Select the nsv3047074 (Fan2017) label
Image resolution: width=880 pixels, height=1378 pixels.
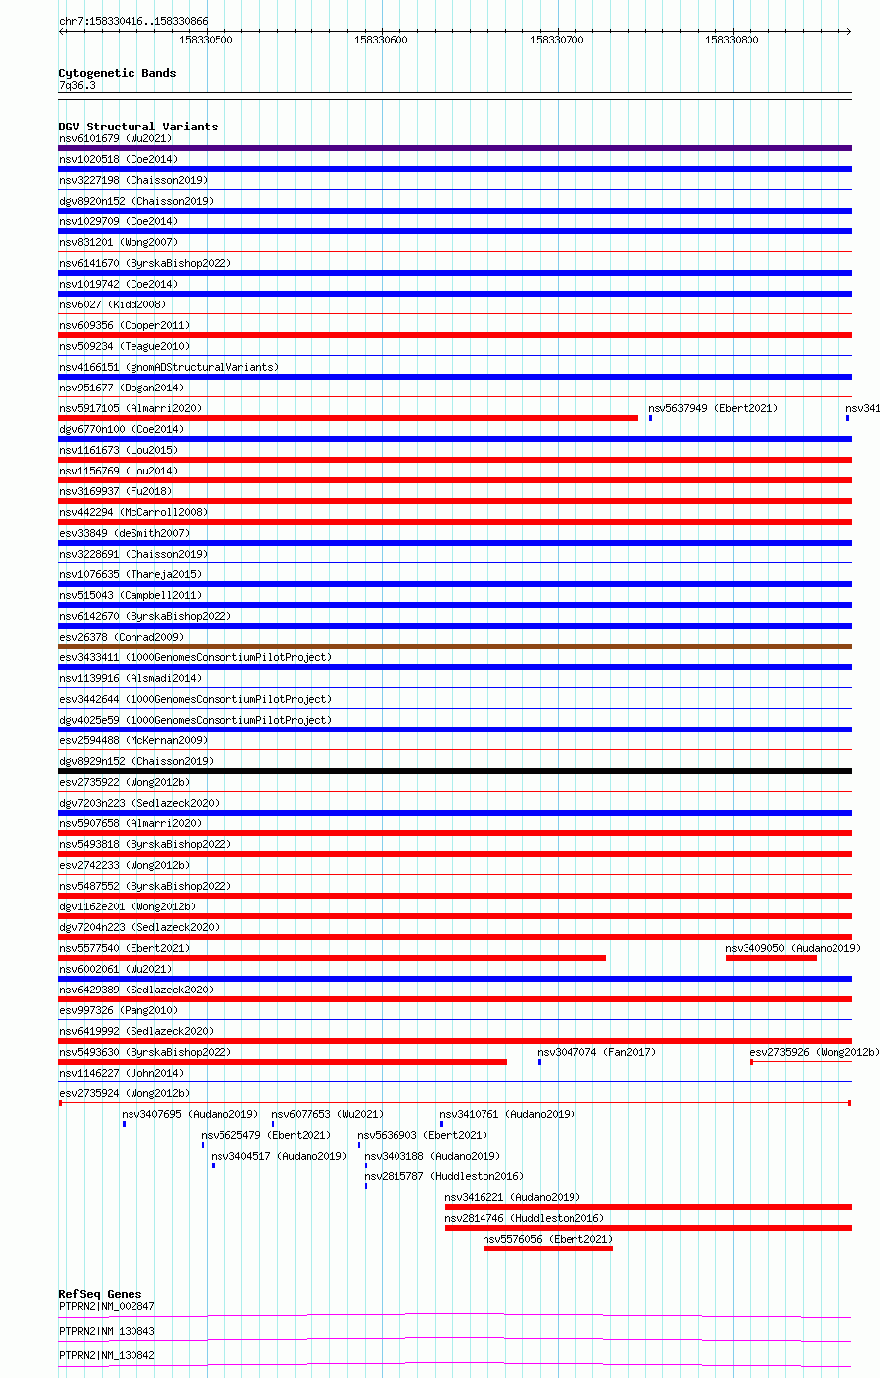596,1052
